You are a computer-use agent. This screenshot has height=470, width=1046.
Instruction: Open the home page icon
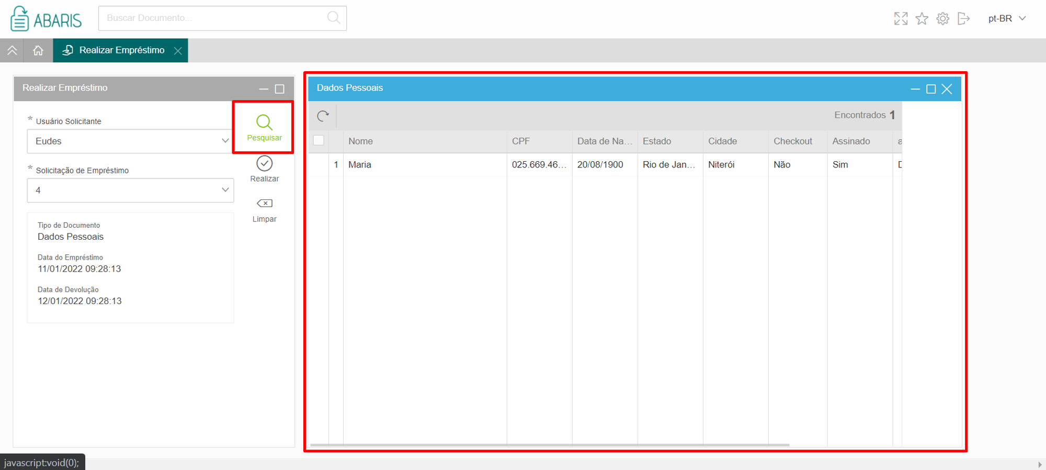(x=38, y=50)
